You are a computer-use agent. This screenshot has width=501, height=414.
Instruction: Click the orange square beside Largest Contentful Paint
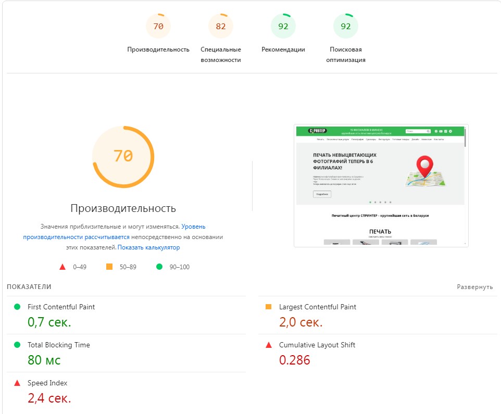269,307
